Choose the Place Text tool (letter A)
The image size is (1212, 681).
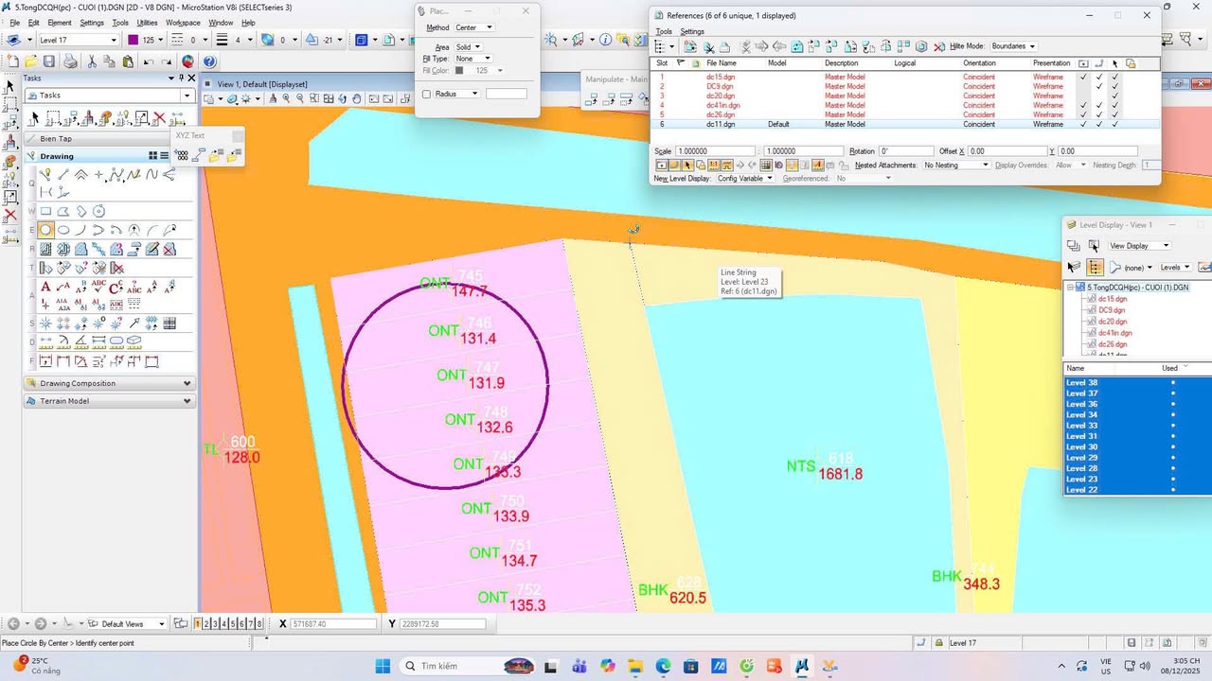coord(45,287)
